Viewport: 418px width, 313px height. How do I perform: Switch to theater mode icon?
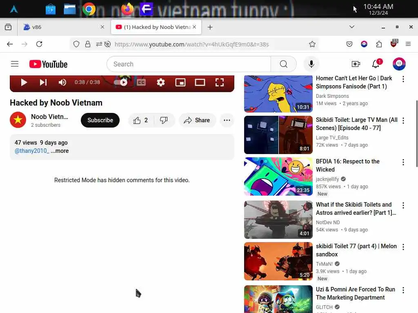tap(200, 82)
